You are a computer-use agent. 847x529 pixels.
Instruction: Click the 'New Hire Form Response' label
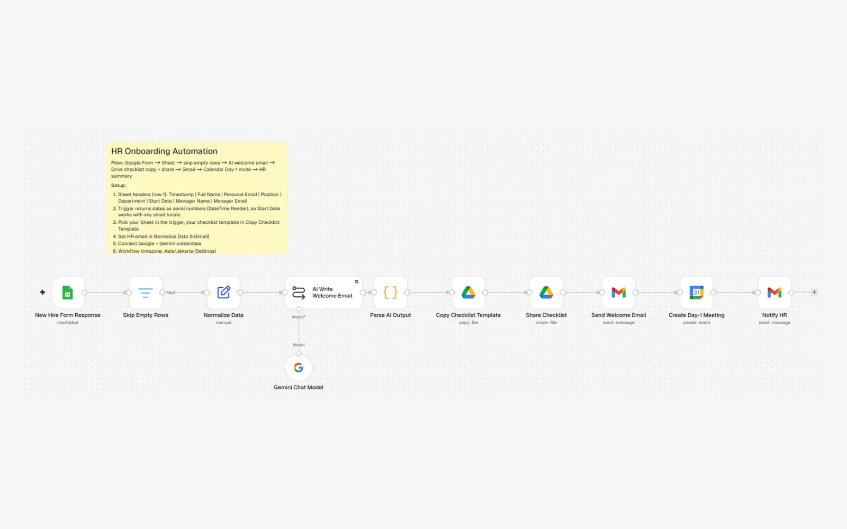click(68, 315)
